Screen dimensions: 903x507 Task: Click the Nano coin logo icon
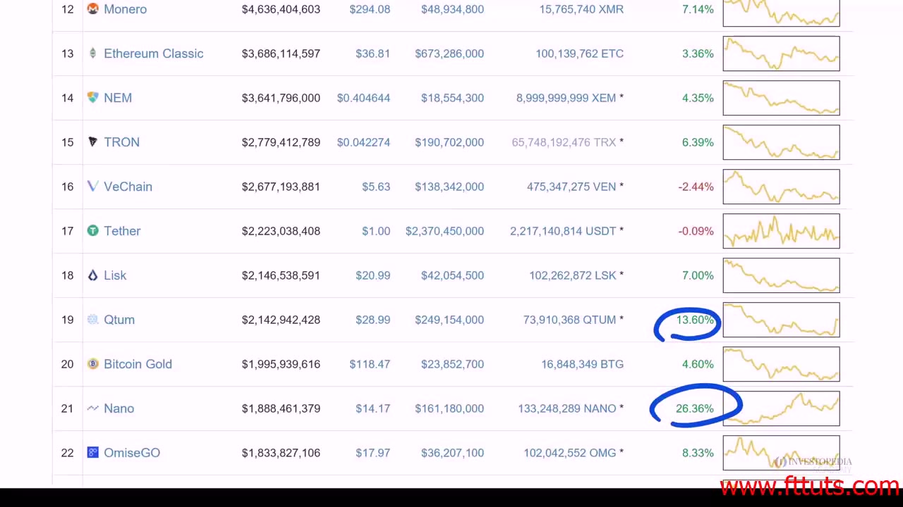pyautogui.click(x=92, y=408)
